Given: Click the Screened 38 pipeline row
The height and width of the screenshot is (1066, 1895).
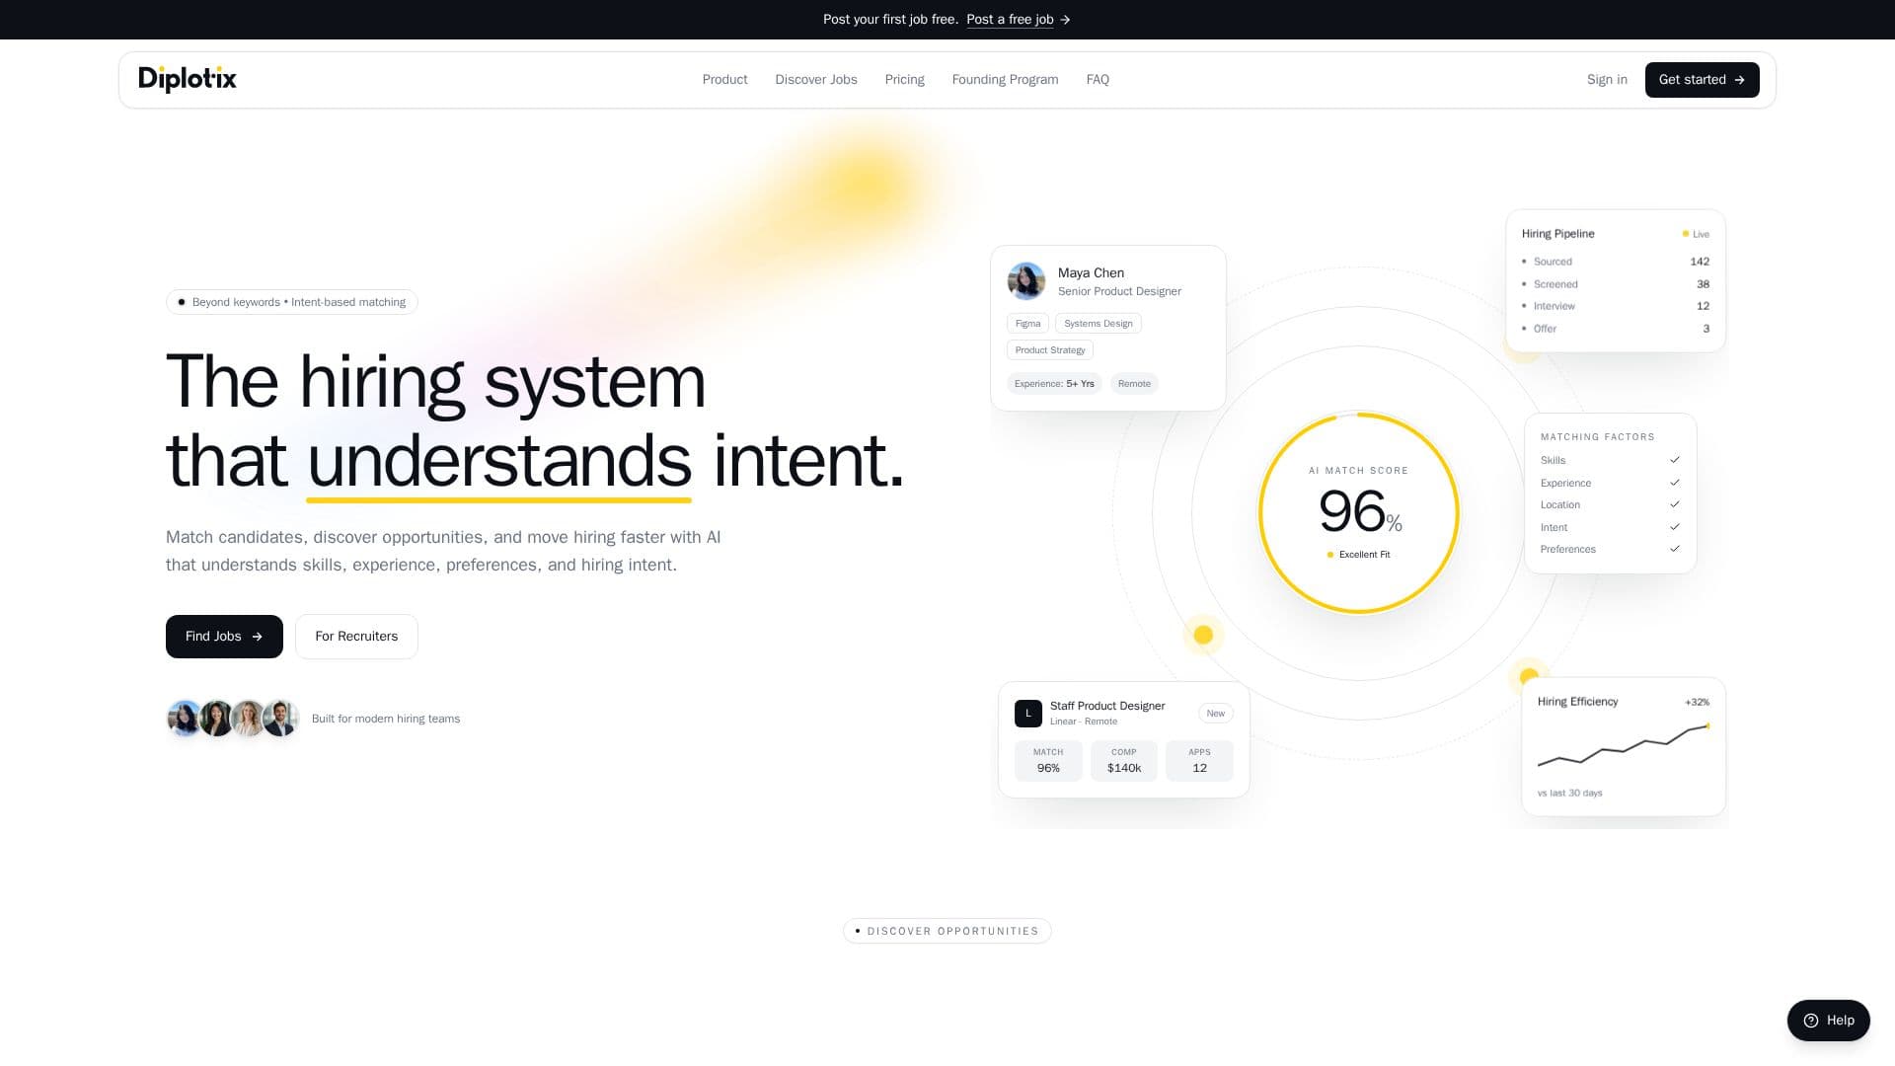Looking at the screenshot, I should (1616, 284).
